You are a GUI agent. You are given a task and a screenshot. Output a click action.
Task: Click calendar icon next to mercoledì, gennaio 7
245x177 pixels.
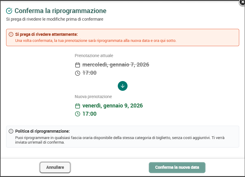click(x=78, y=65)
